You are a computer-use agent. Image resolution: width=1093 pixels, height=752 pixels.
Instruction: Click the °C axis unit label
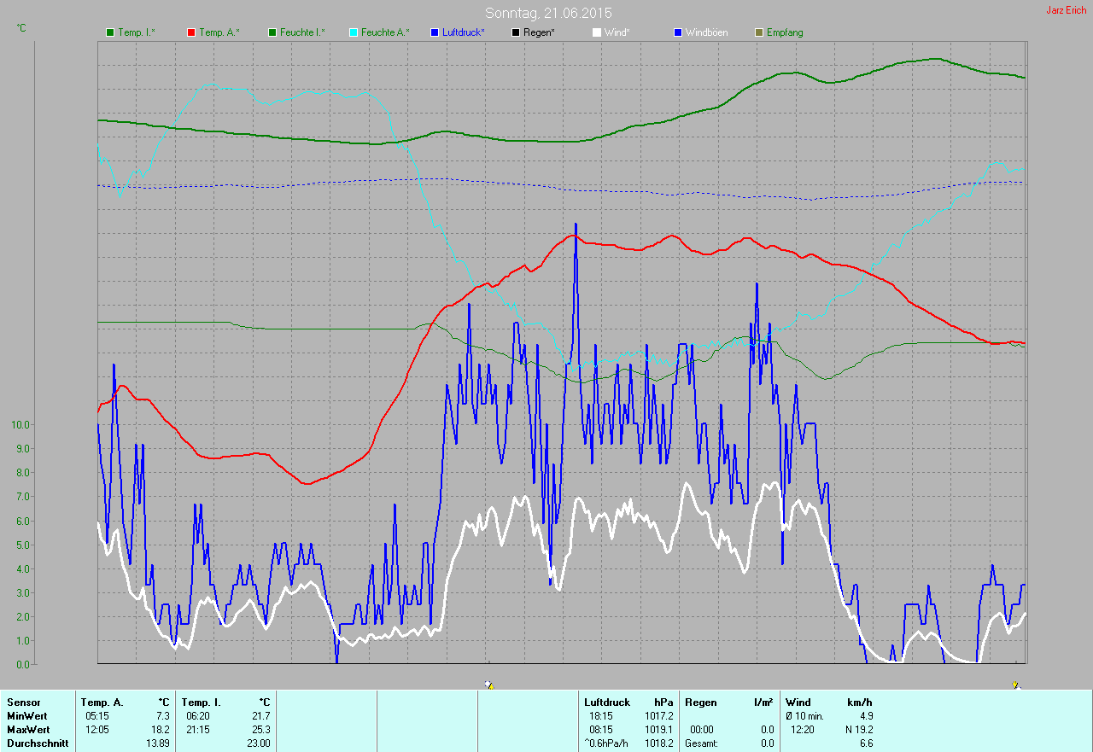pos(21,28)
